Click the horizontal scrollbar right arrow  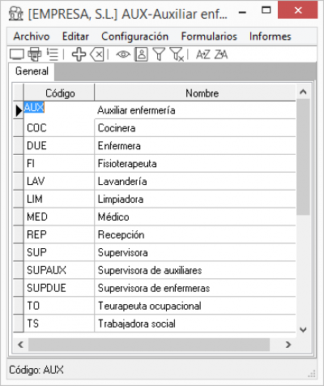(x=288, y=345)
